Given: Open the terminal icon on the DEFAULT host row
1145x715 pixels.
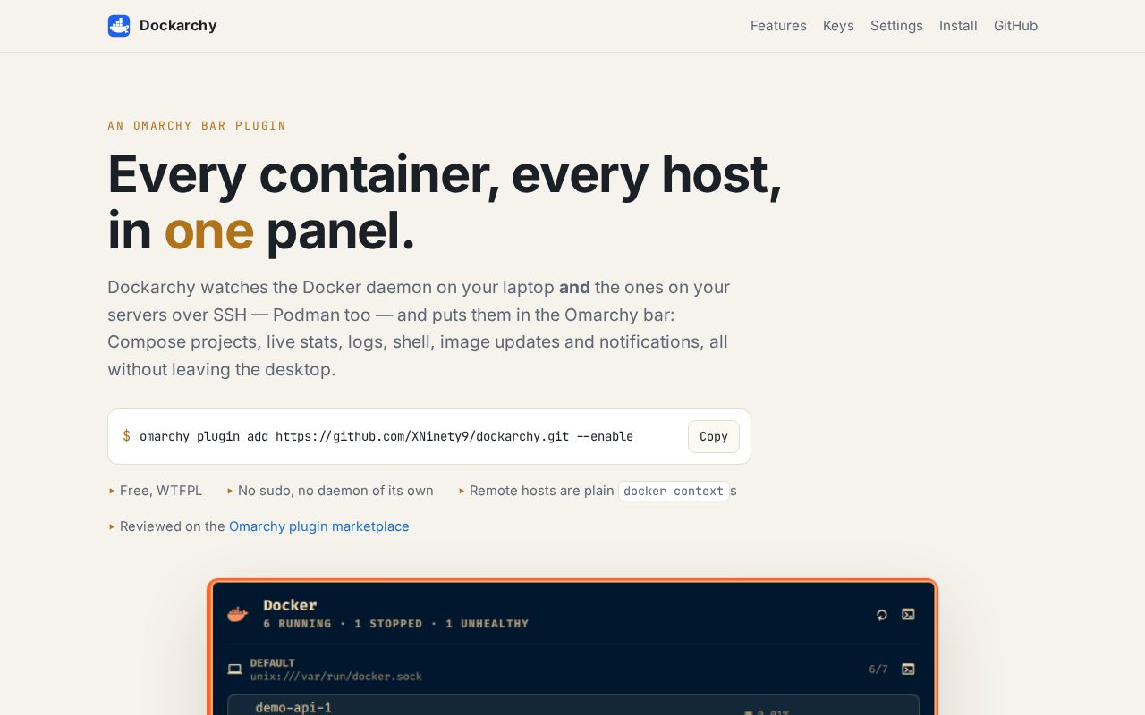Looking at the screenshot, I should pyautogui.click(x=908, y=669).
